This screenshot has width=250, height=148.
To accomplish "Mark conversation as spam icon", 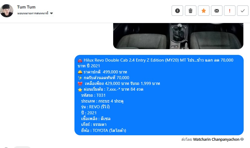I will tap(177, 11).
